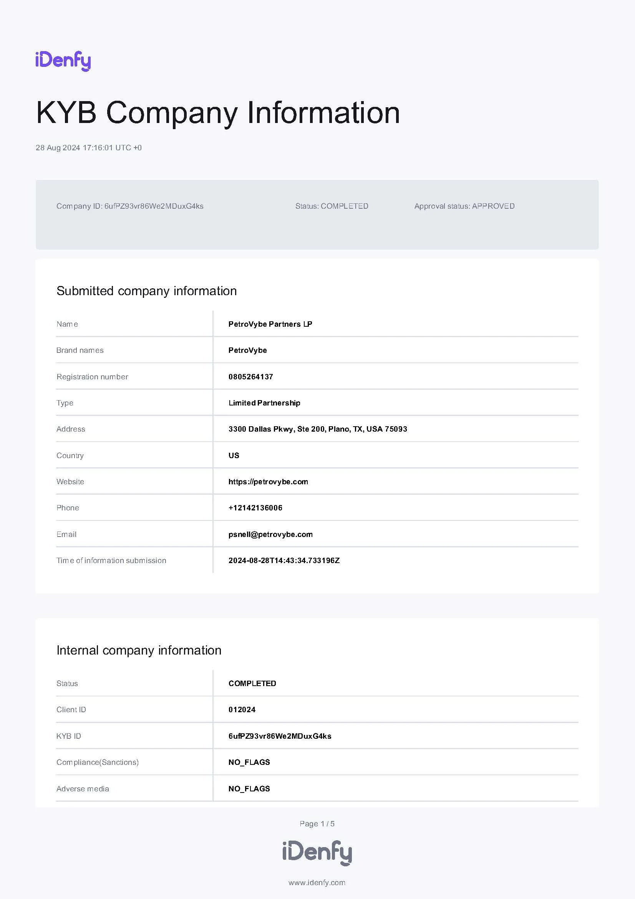Image resolution: width=635 pixels, height=899 pixels.
Task: Select the KYB ID value in internal table
Action: click(280, 736)
